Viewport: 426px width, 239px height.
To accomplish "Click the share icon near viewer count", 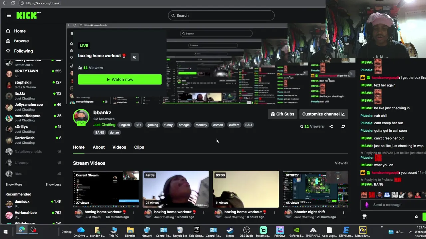I will click(331, 126).
